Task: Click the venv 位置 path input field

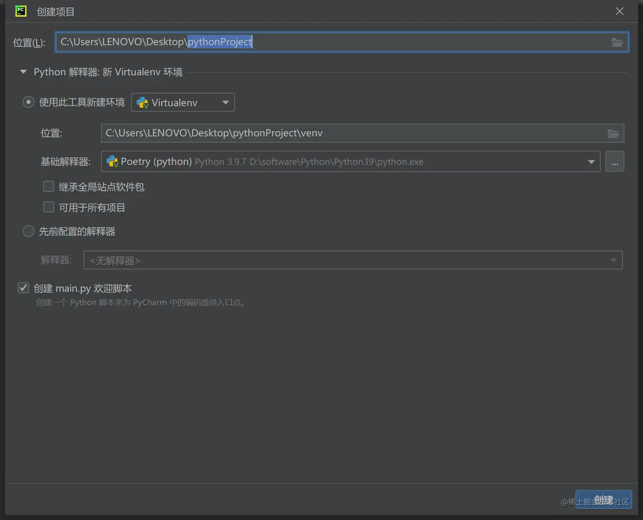Action: [362, 133]
